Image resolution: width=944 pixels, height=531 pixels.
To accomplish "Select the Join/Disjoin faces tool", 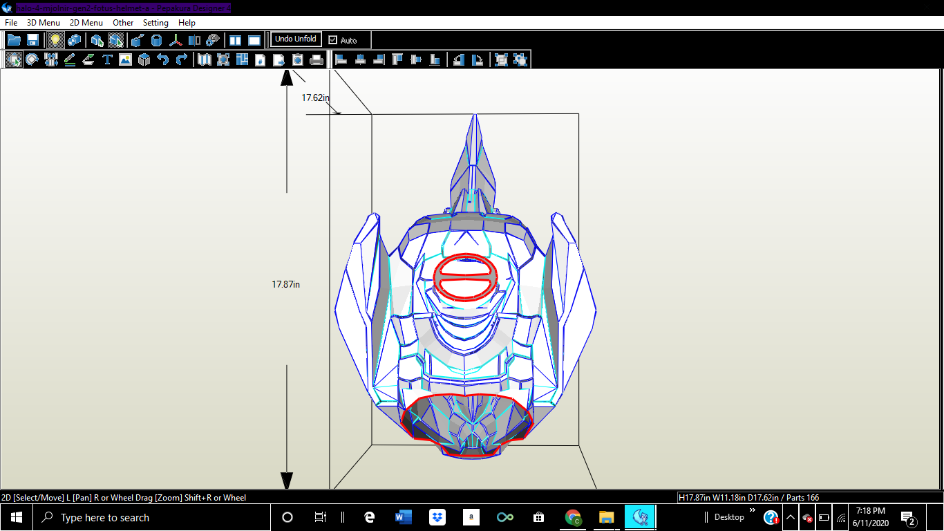I will 51,59.
